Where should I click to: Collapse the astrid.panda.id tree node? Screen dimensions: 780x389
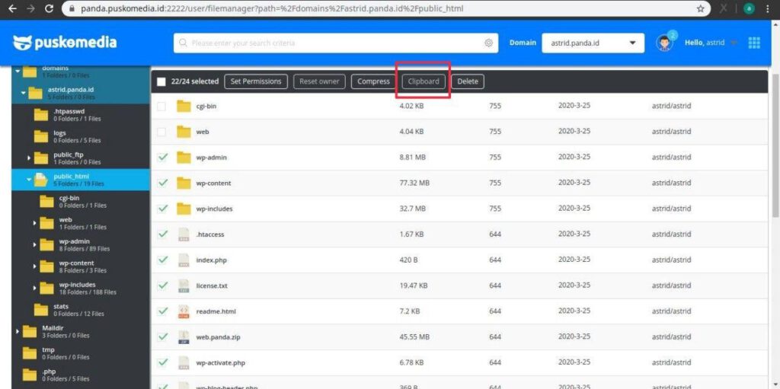24,93
